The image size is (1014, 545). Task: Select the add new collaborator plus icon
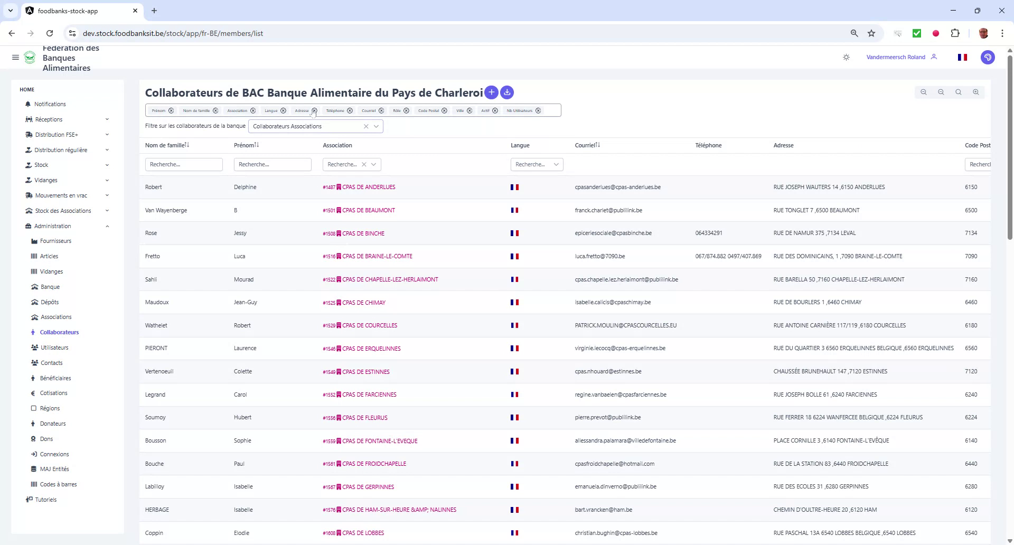491,92
